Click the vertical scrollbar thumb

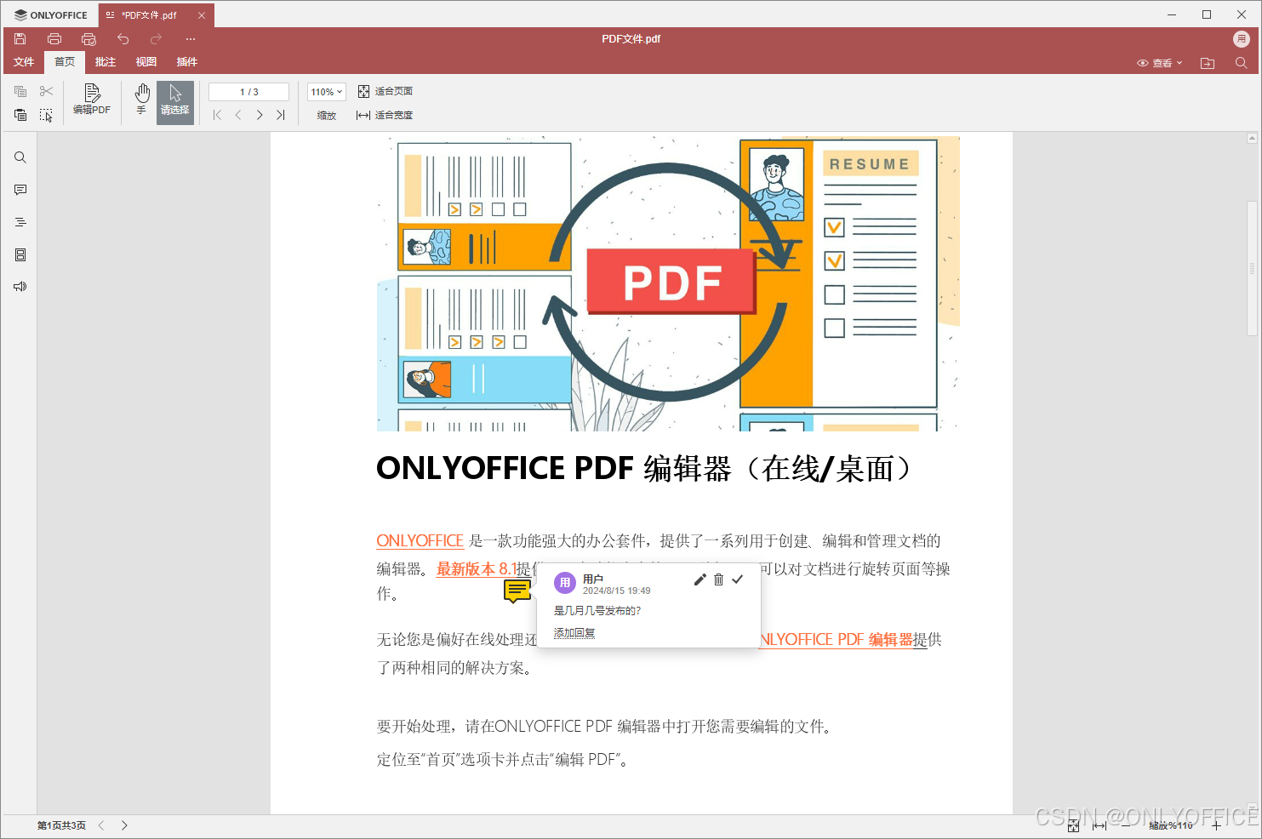click(1252, 268)
